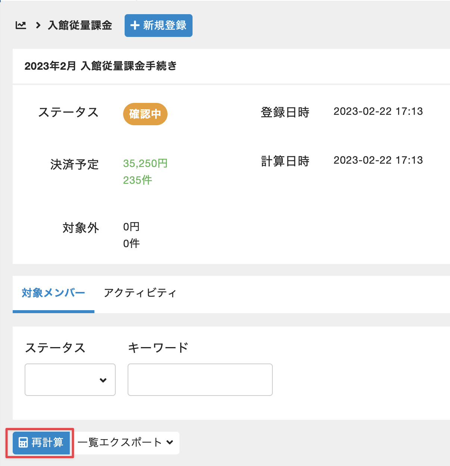Click the breadcrumb chevron separator arrow
Screen dimensions: 450x466
pyautogui.click(x=38, y=25)
